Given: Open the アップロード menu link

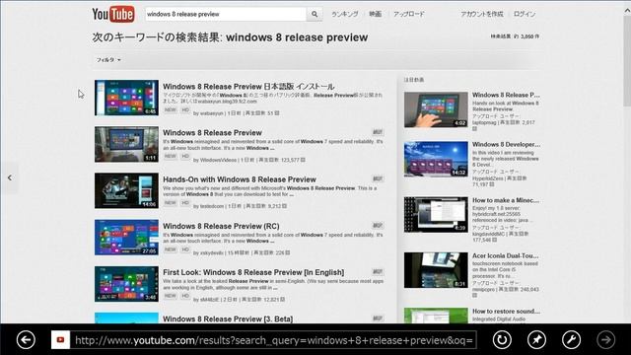Looking at the screenshot, I should [409, 14].
